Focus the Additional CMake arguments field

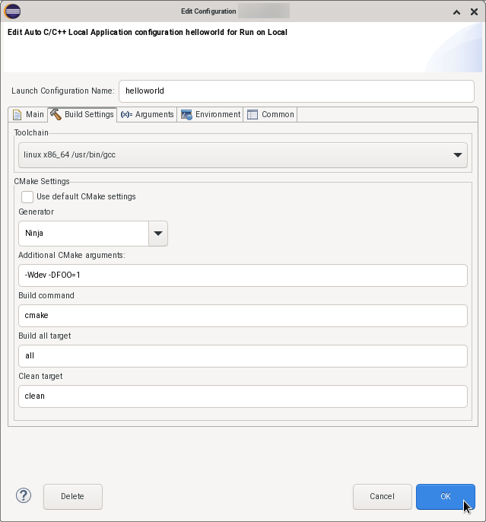point(243,275)
